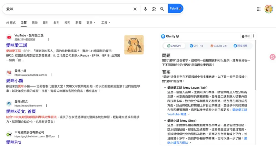The width and height of the screenshot is (276, 146).
Task: Click the 停止 button in Glarity
Action: tap(246, 36)
